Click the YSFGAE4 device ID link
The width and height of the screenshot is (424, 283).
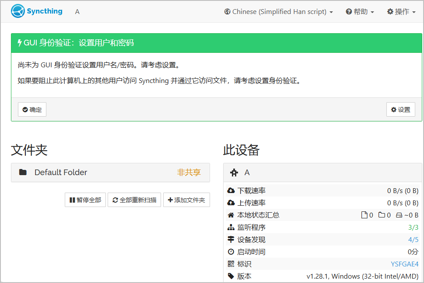tap(405, 264)
